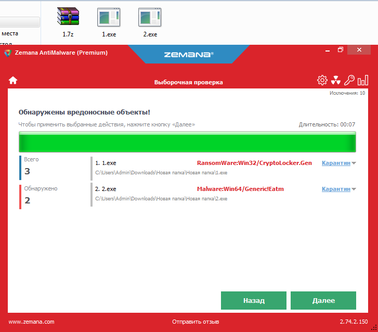Screen dimensions: 378x332
Task: Click the ZEMANA logo banner
Action: click(x=189, y=55)
